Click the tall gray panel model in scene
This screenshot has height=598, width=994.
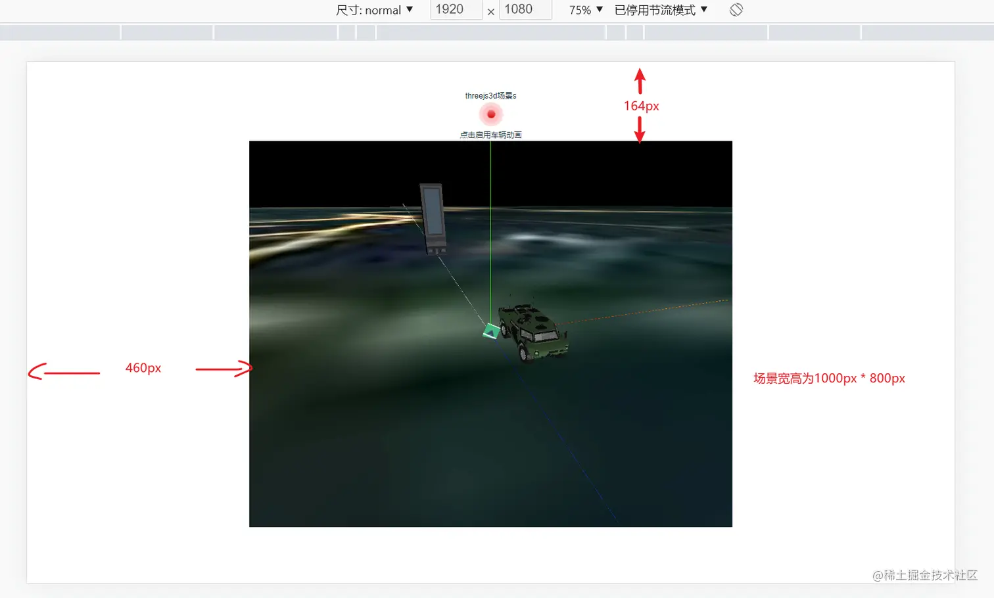[x=433, y=219]
